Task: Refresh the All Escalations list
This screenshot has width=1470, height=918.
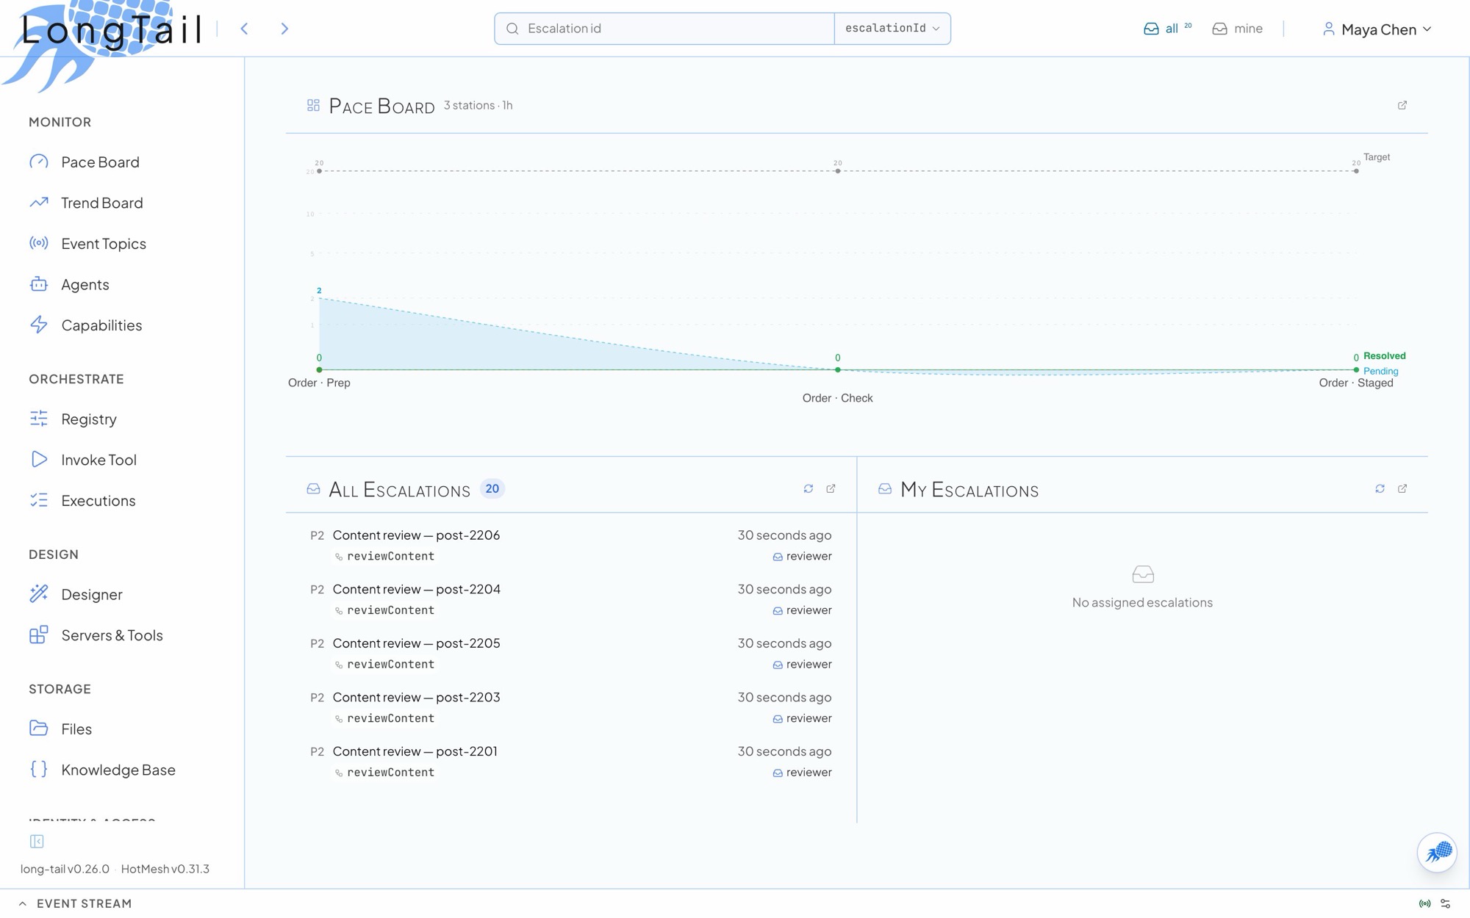Action: [x=808, y=488]
